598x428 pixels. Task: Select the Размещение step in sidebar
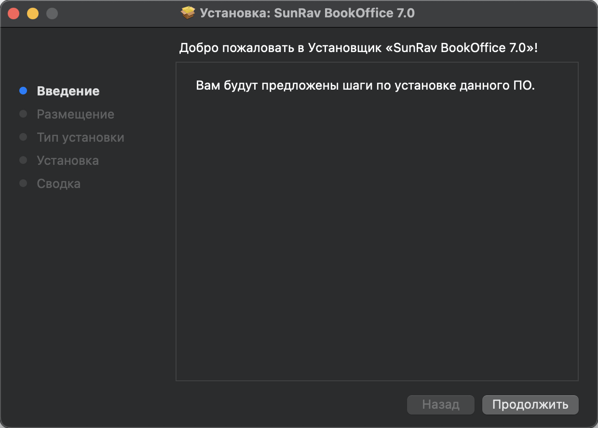point(76,114)
